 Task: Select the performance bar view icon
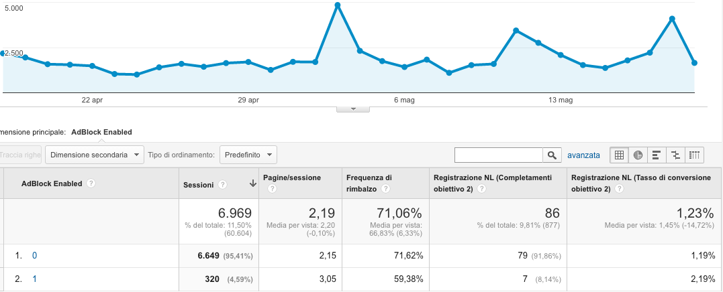657,155
